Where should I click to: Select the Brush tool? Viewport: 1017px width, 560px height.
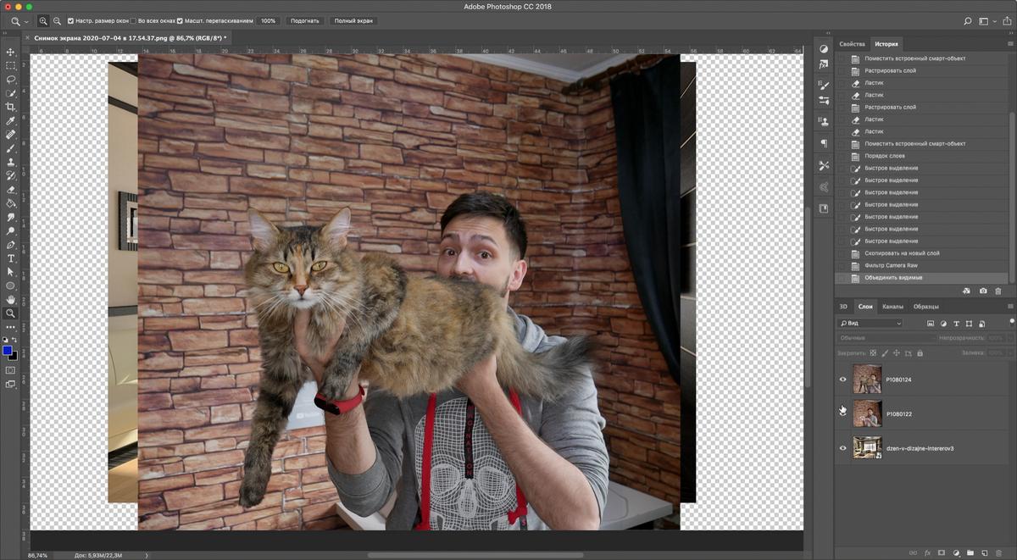pyautogui.click(x=11, y=148)
